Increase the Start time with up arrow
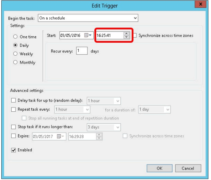This screenshot has width=211, height=180. click(x=126, y=34)
